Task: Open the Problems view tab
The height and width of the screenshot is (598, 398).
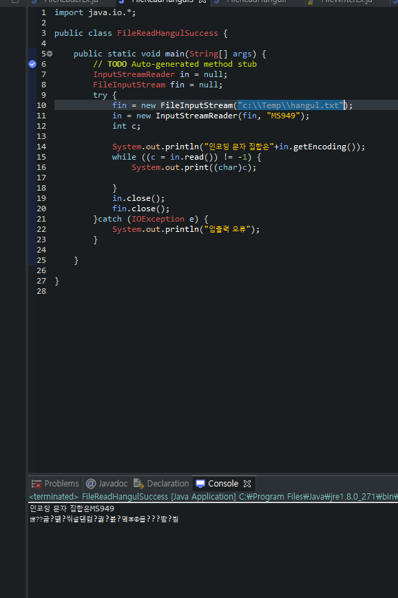Action: coord(56,484)
